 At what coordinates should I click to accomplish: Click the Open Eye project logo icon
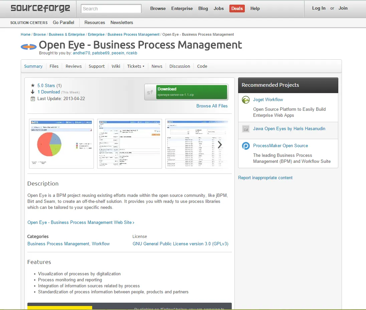pyautogui.click(x=29, y=47)
